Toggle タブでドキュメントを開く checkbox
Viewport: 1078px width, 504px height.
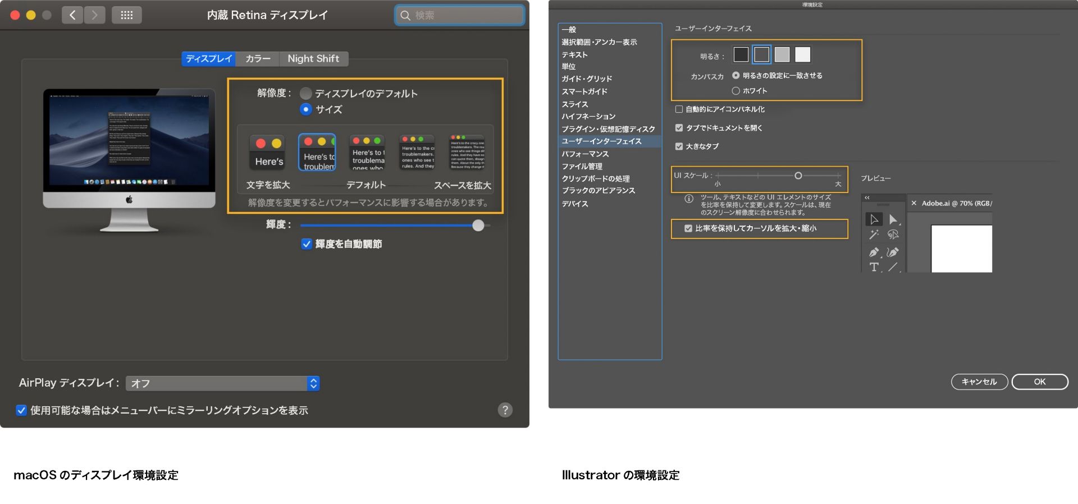coord(679,128)
